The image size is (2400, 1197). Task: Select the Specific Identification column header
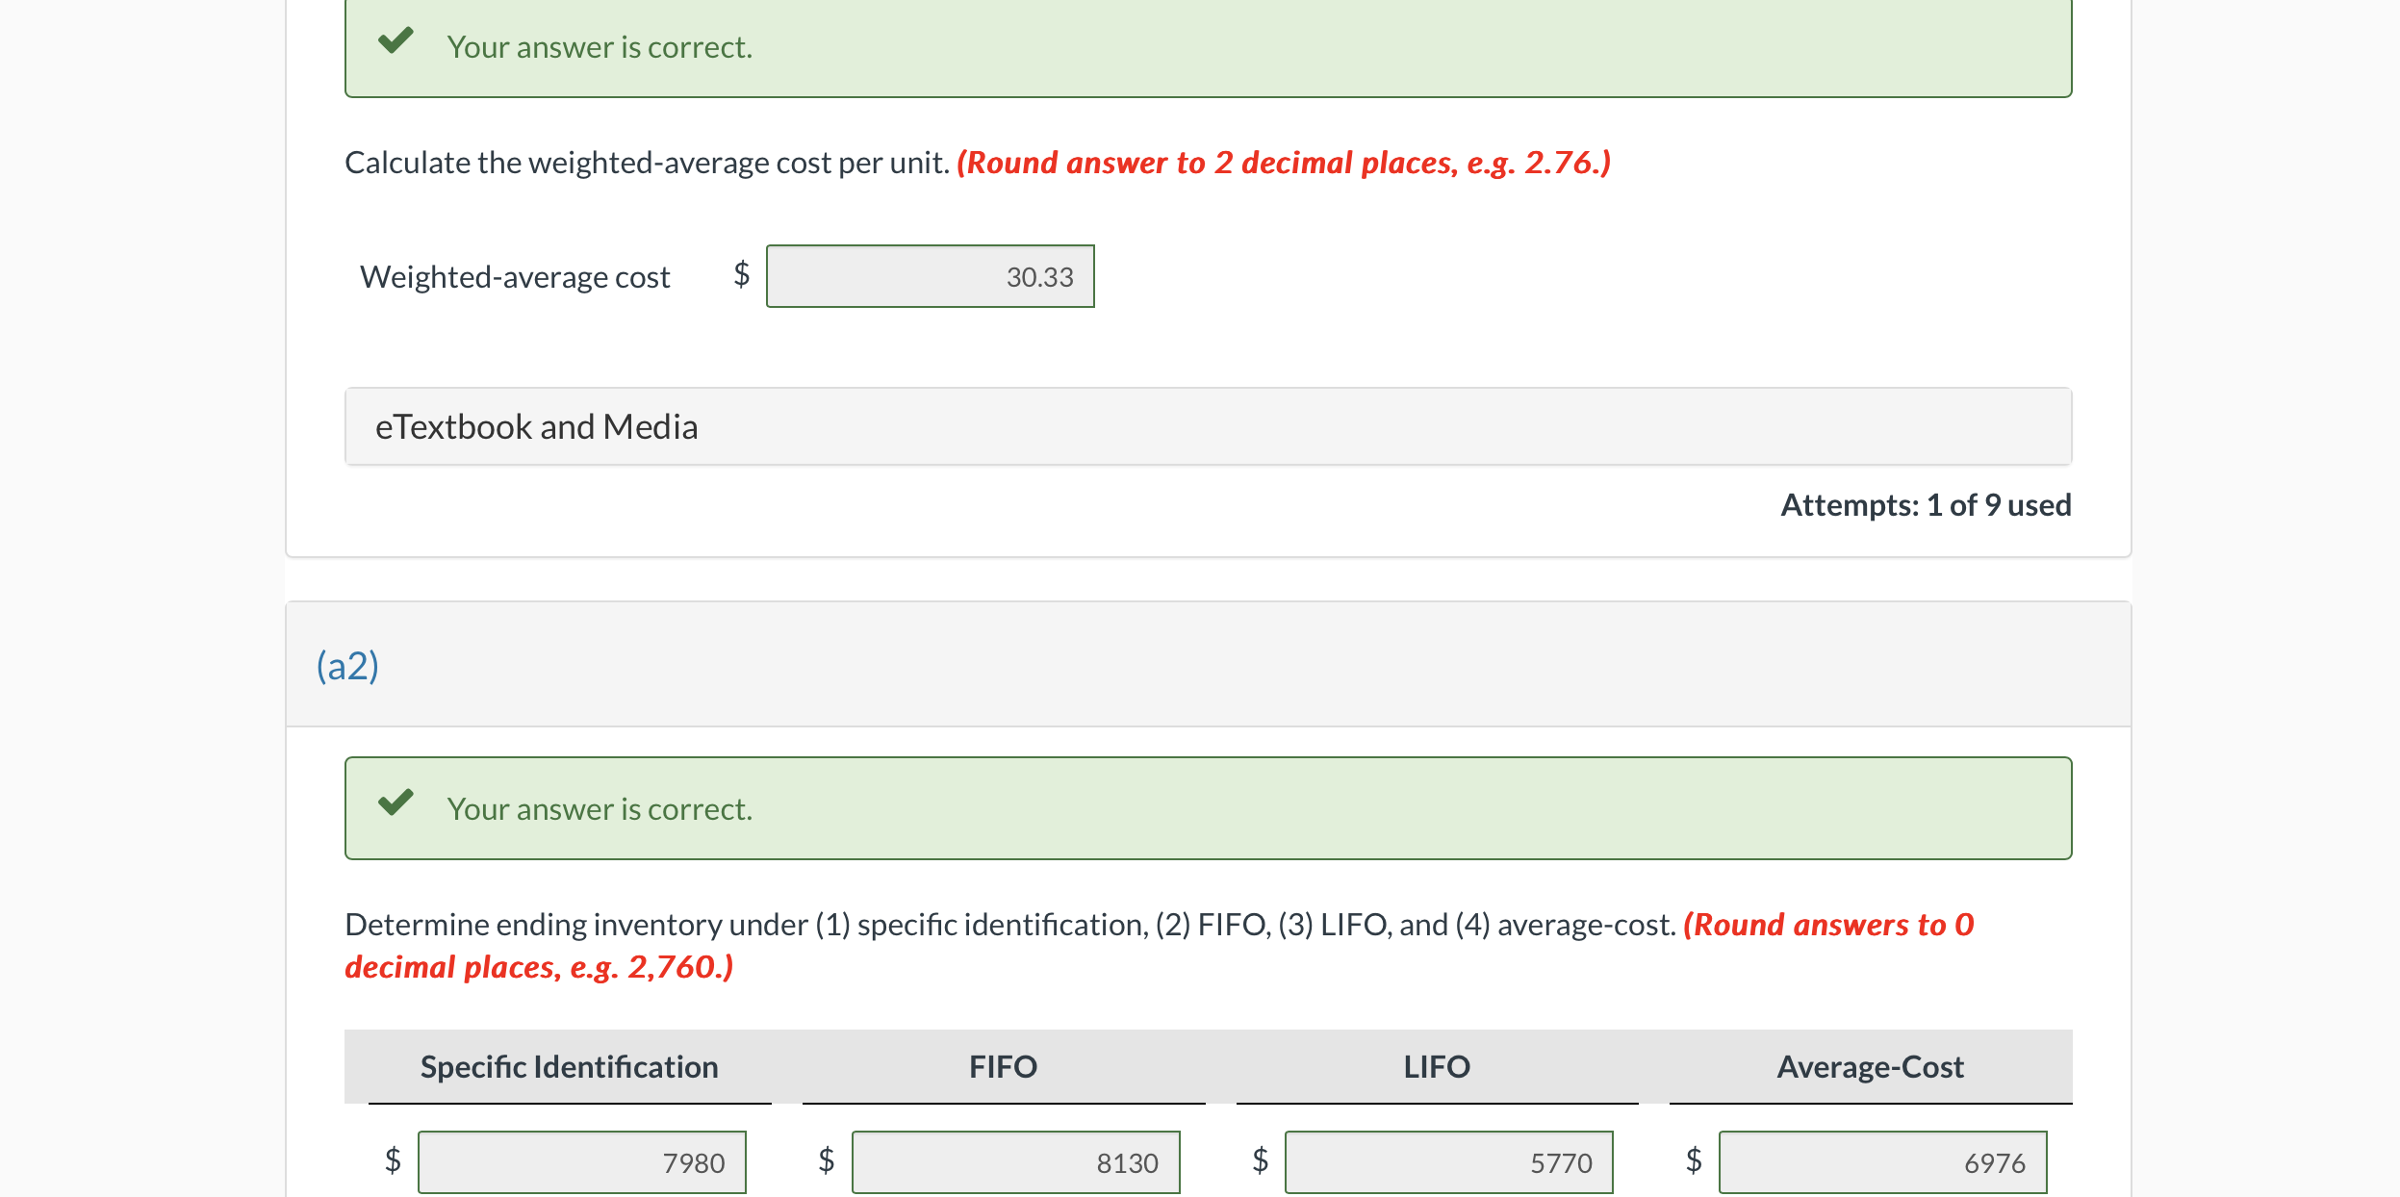568,1066
